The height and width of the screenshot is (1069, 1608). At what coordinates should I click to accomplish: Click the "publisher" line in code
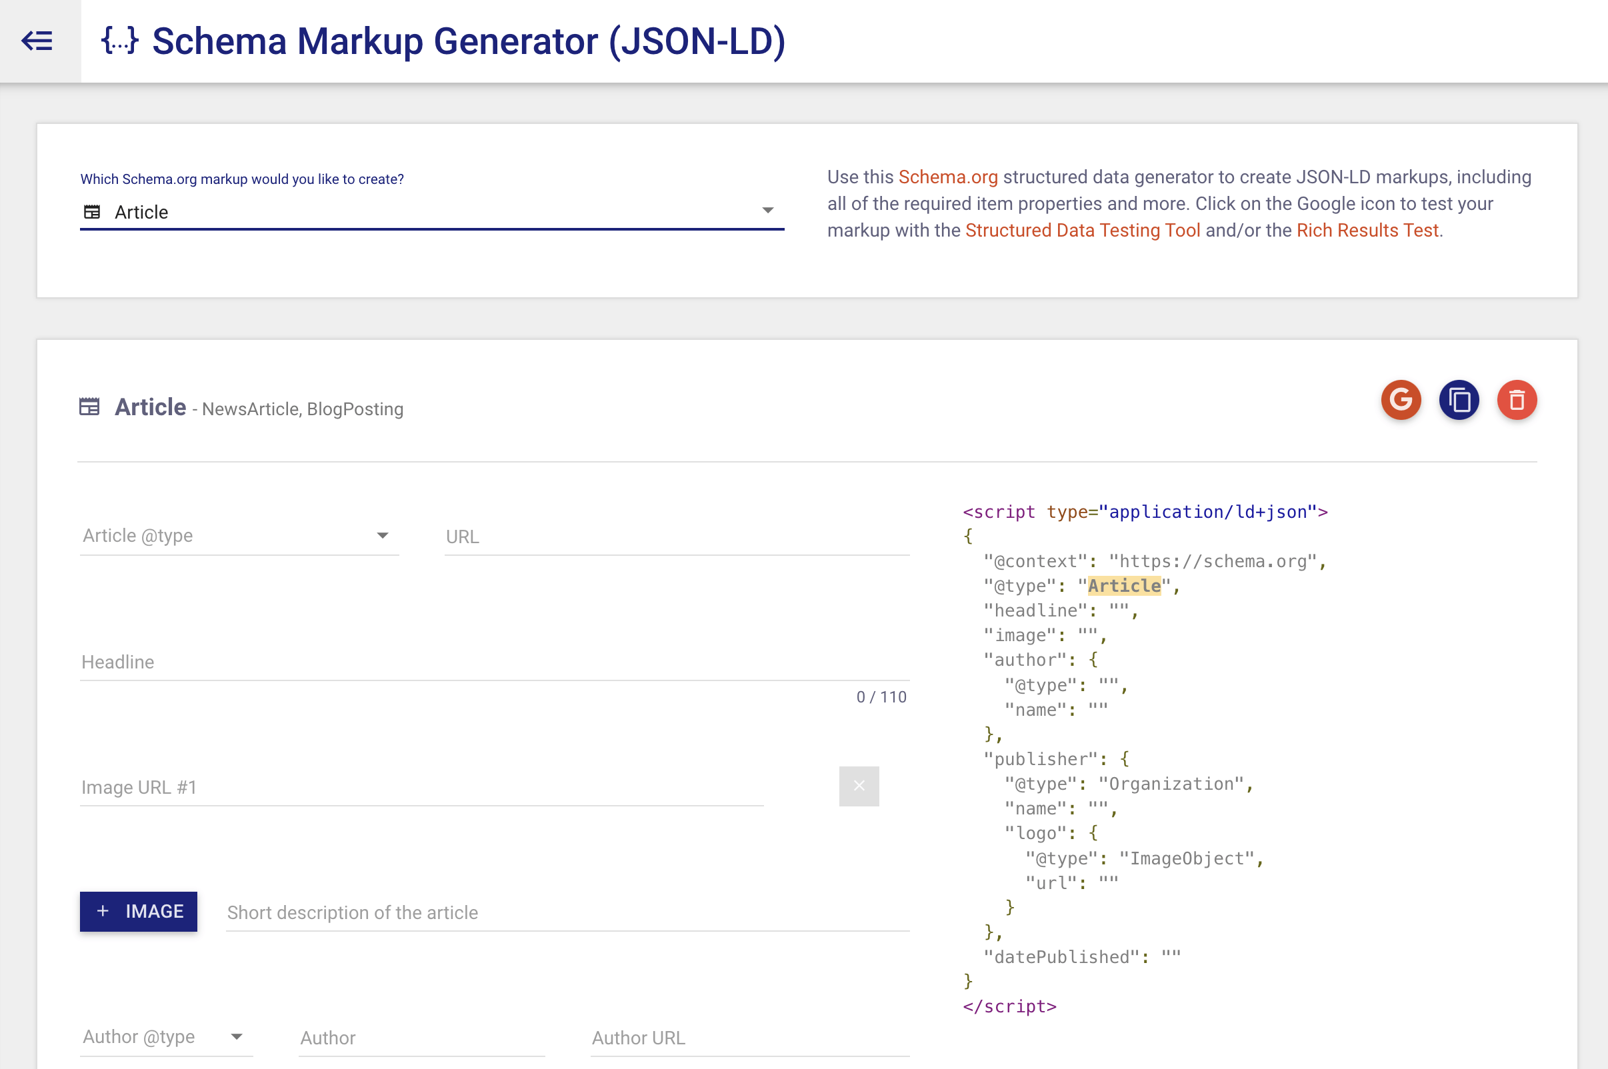click(1056, 759)
